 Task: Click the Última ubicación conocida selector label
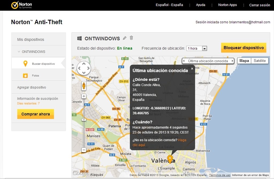(208, 61)
